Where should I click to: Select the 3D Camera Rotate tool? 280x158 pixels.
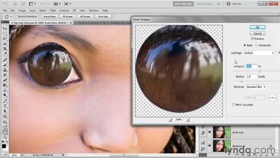[5, 127]
